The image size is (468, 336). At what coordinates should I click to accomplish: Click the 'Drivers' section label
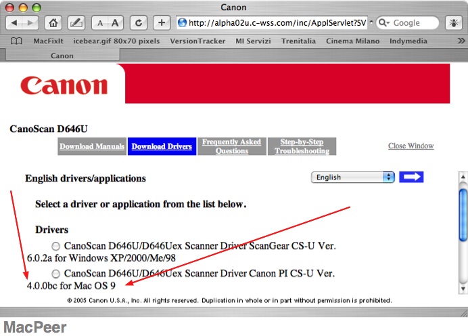(51, 230)
